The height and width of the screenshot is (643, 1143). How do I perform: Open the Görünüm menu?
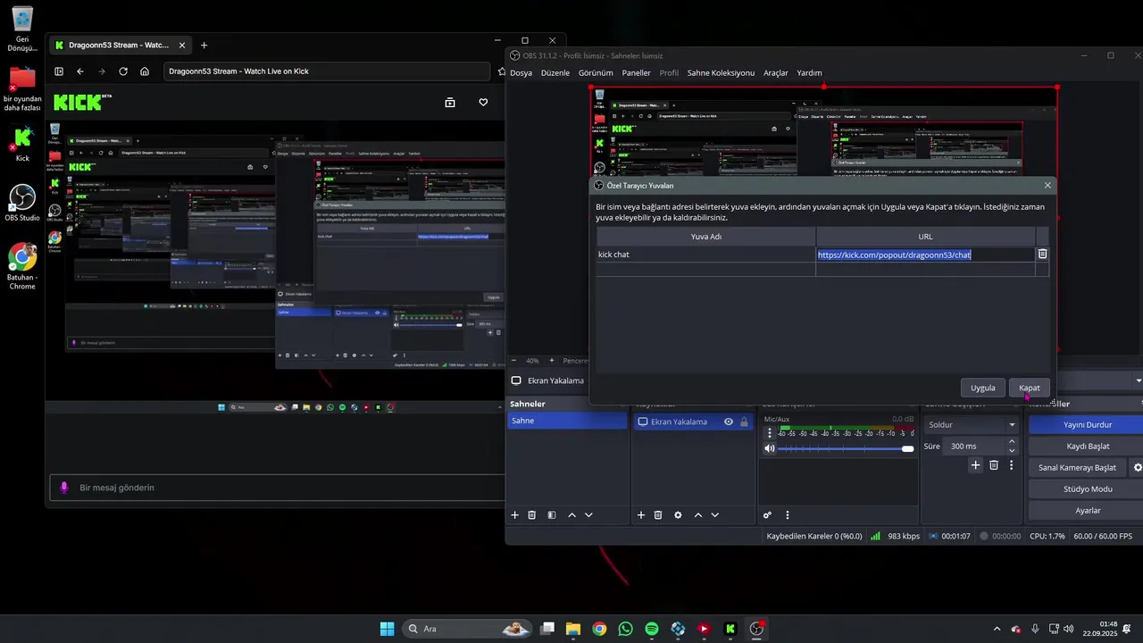596,72
